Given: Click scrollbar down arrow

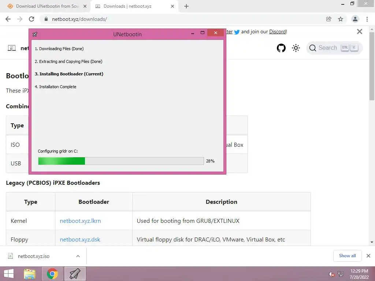Looking at the screenshot, I should point(372,242).
